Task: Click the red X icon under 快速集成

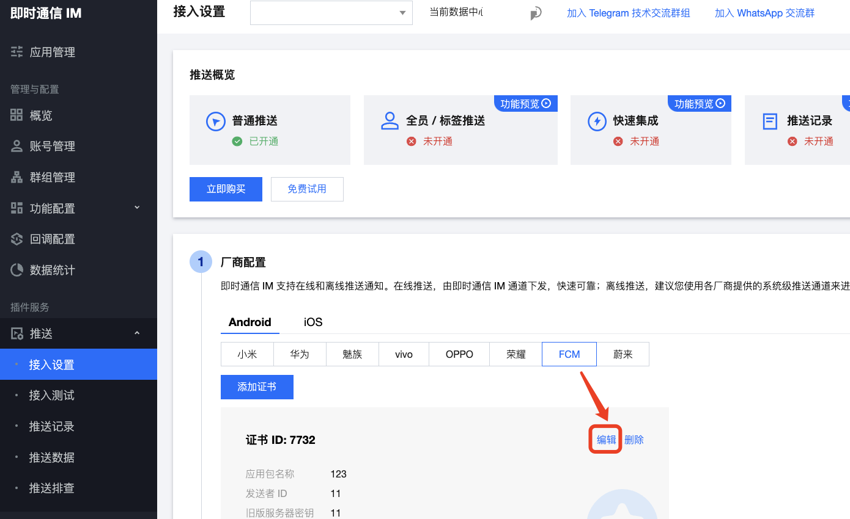Action: 618,141
